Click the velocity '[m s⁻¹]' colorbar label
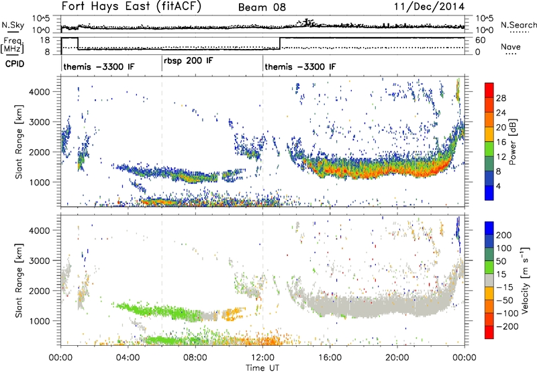 coord(525,280)
